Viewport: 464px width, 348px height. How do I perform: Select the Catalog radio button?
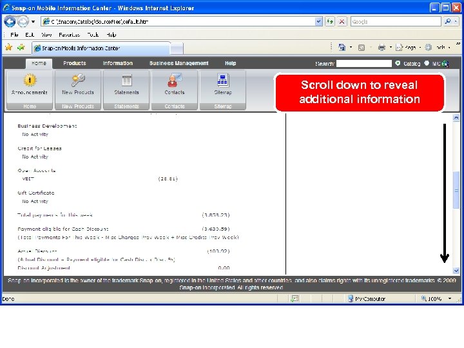coord(398,63)
